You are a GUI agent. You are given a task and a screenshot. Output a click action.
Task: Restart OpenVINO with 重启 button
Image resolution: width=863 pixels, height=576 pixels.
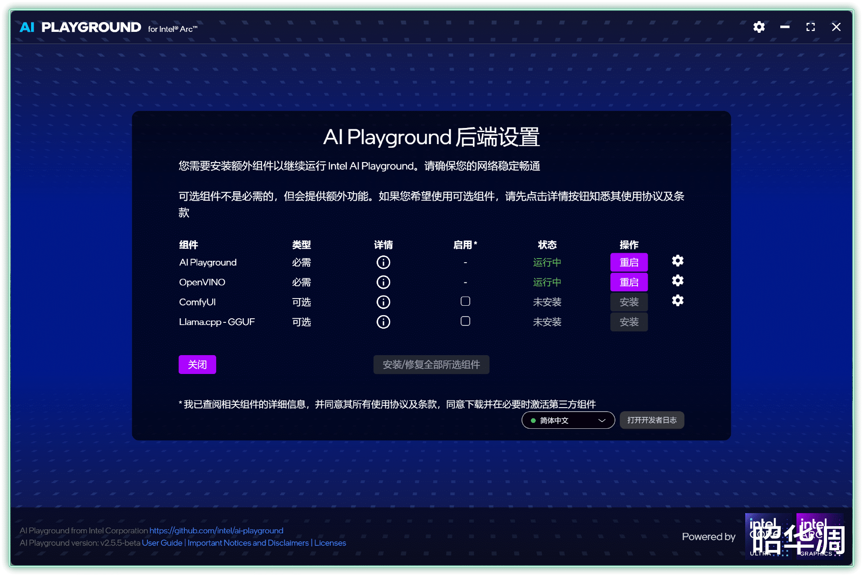pos(628,282)
